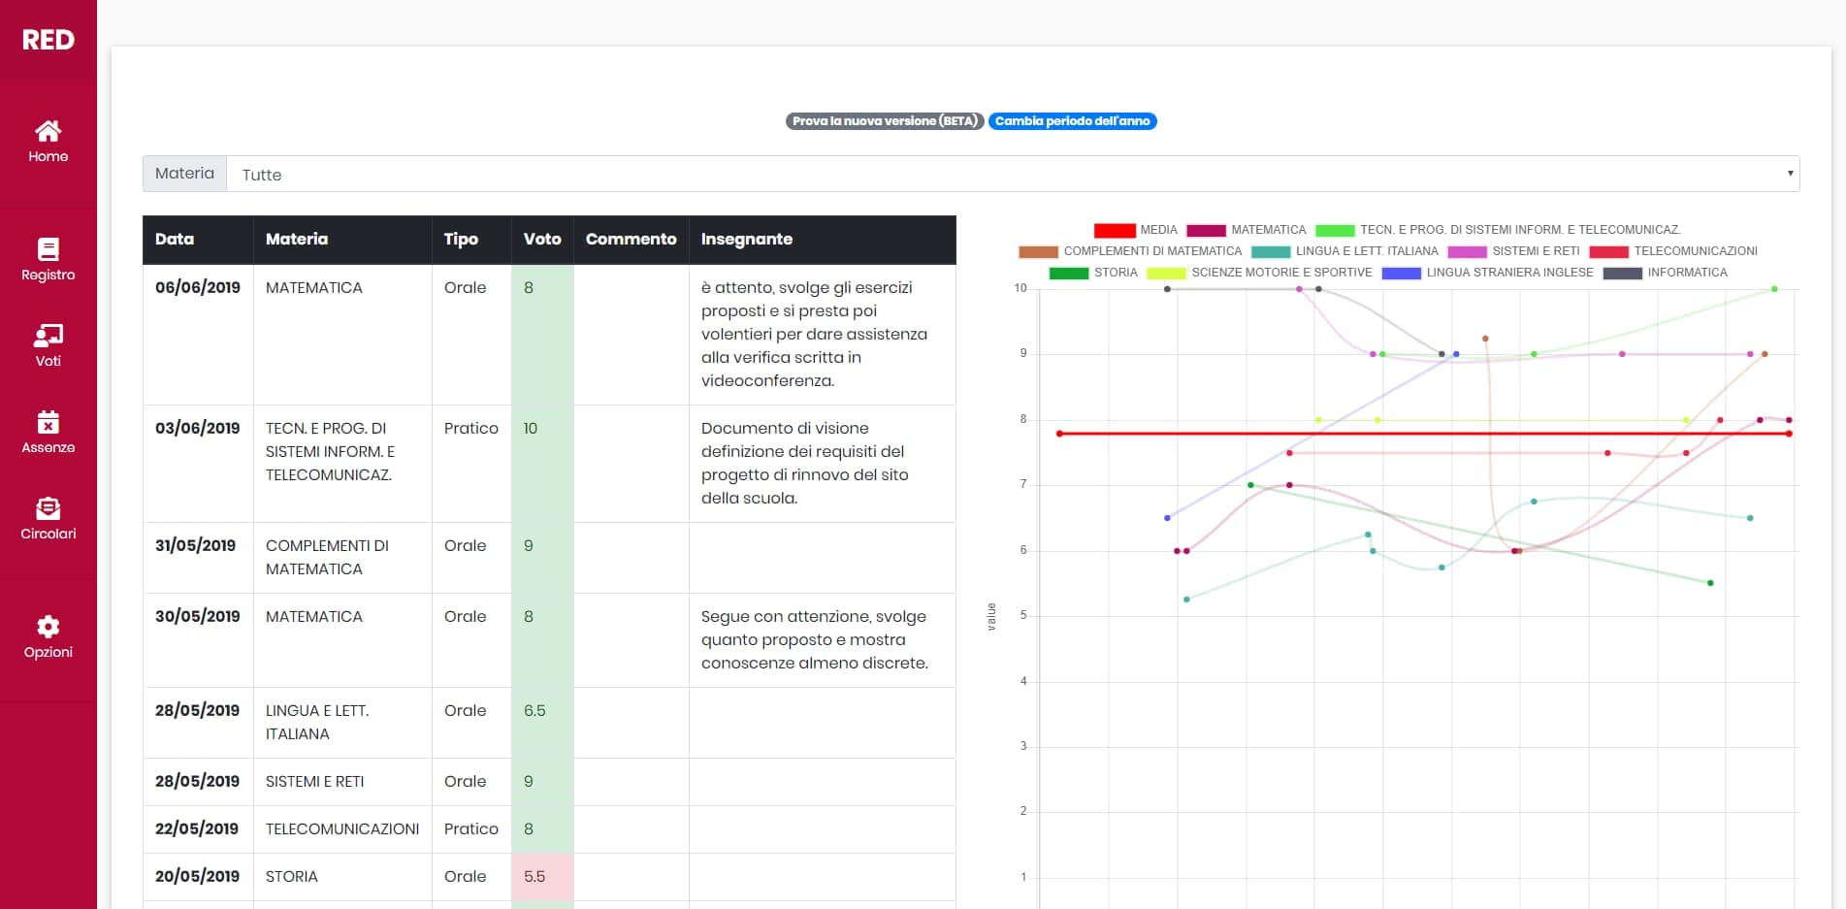Open the Registro section
This screenshot has width=1846, height=909.
48,258
